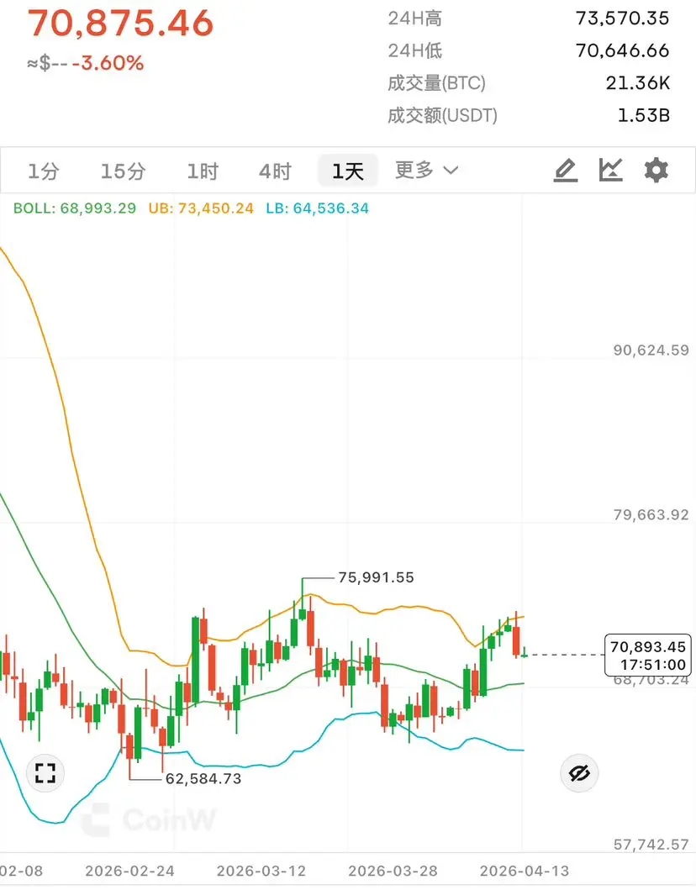Viewport: 696px width, 890px height.
Task: Click the LB: 64,536.34 label
Action: [318, 208]
